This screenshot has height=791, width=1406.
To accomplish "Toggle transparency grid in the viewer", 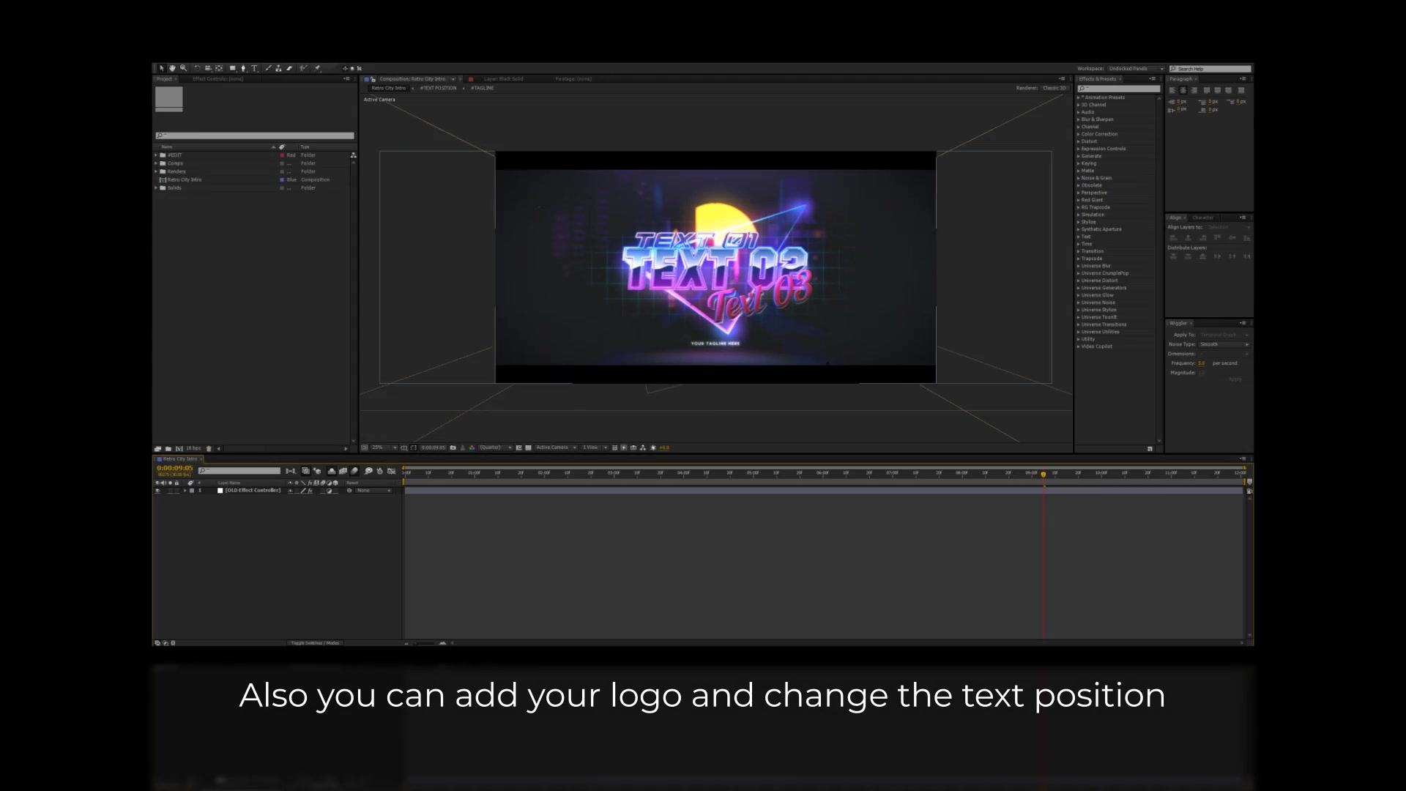I will (x=528, y=448).
